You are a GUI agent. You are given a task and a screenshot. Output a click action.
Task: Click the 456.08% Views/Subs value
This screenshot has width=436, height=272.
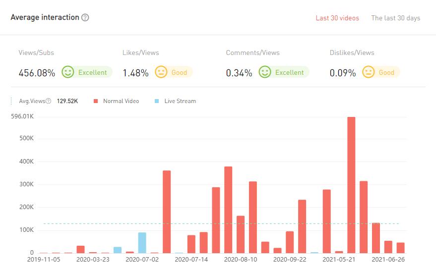click(x=37, y=73)
